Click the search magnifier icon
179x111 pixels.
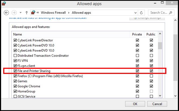point(171,13)
